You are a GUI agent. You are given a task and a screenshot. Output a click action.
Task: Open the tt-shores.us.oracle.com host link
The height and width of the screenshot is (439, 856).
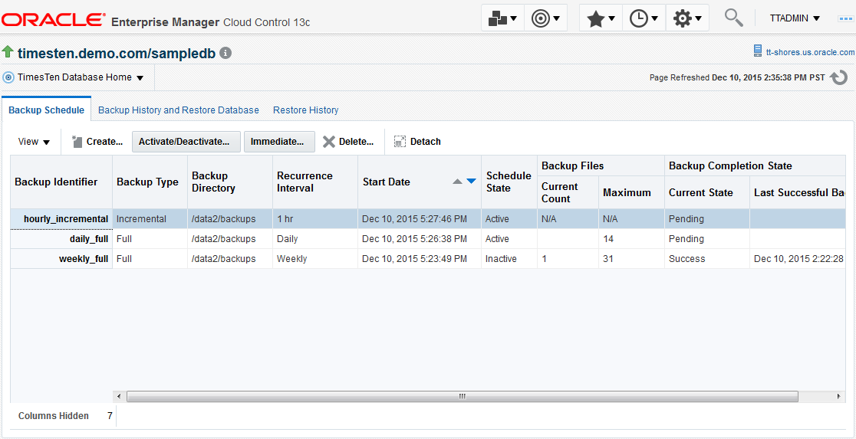pos(809,52)
